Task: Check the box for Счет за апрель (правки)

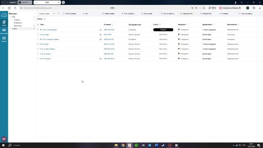Action: (38, 39)
